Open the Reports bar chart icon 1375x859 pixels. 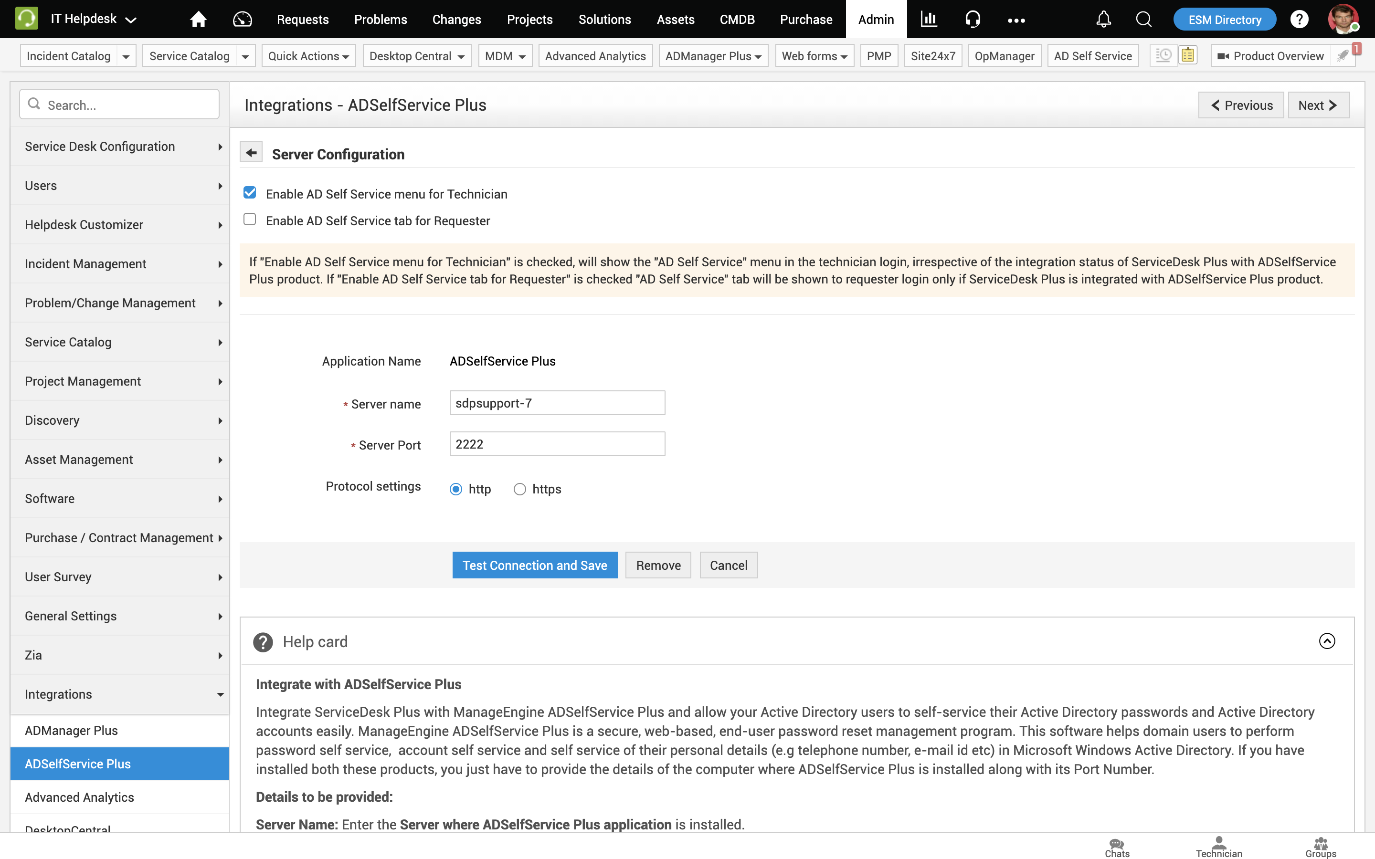point(929,19)
